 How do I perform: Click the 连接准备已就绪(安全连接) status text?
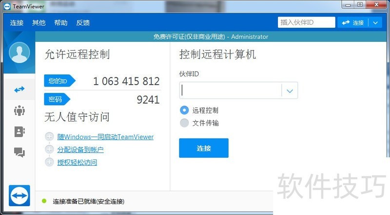[89, 201]
